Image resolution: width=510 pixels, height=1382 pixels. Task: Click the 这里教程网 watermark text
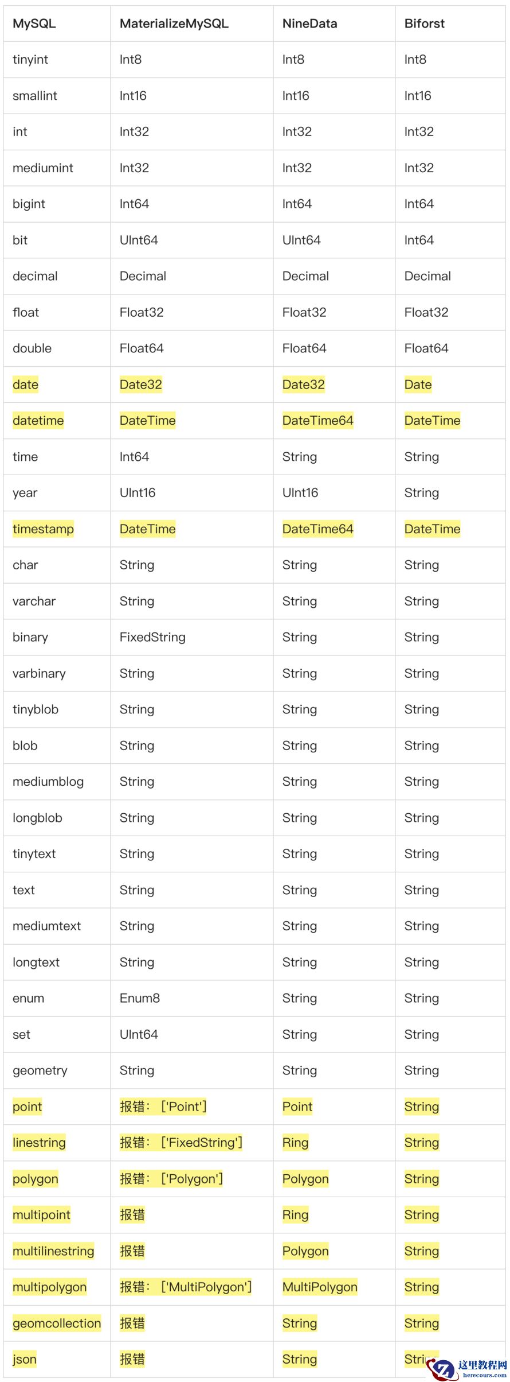pos(482,1365)
